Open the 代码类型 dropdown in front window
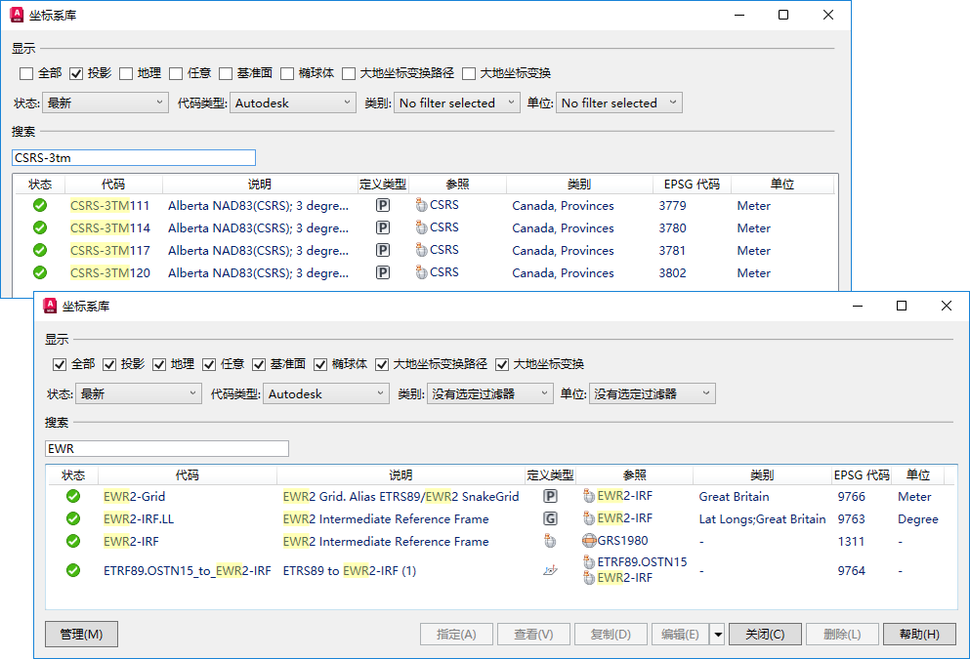Image resolution: width=970 pixels, height=659 pixels. [x=326, y=393]
